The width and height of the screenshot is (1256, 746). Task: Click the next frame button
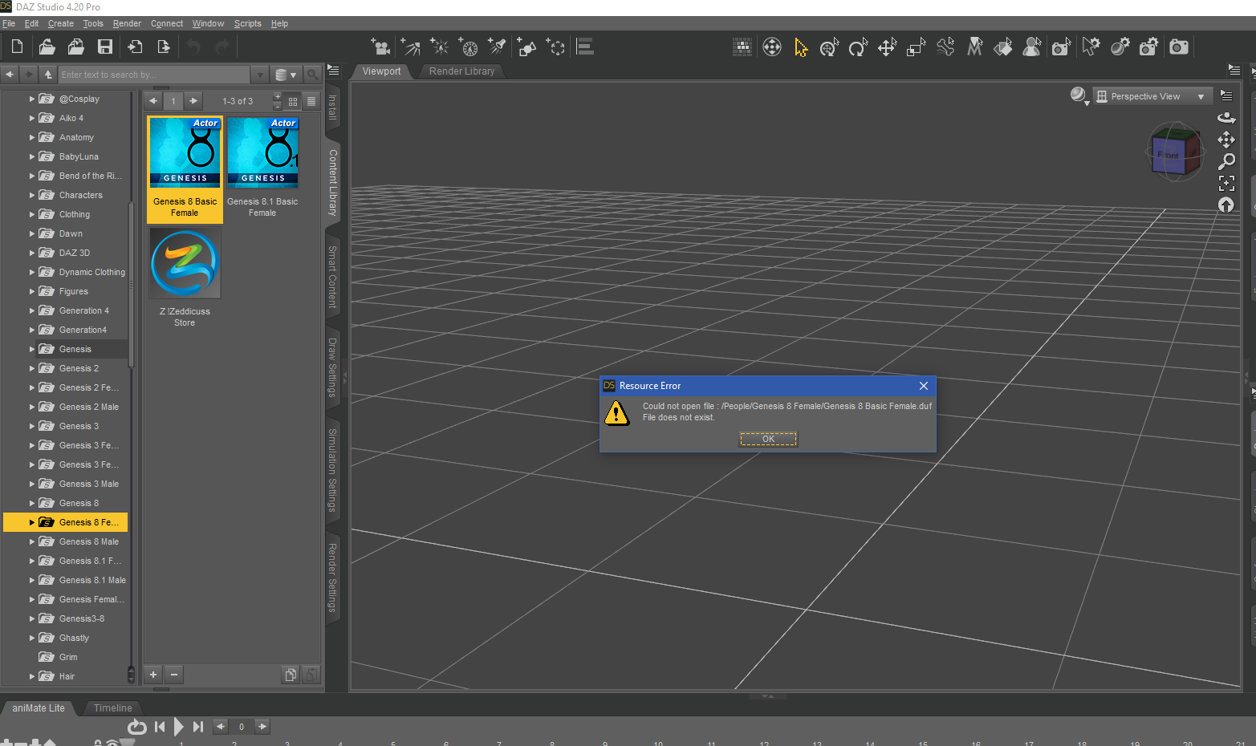[x=262, y=727]
